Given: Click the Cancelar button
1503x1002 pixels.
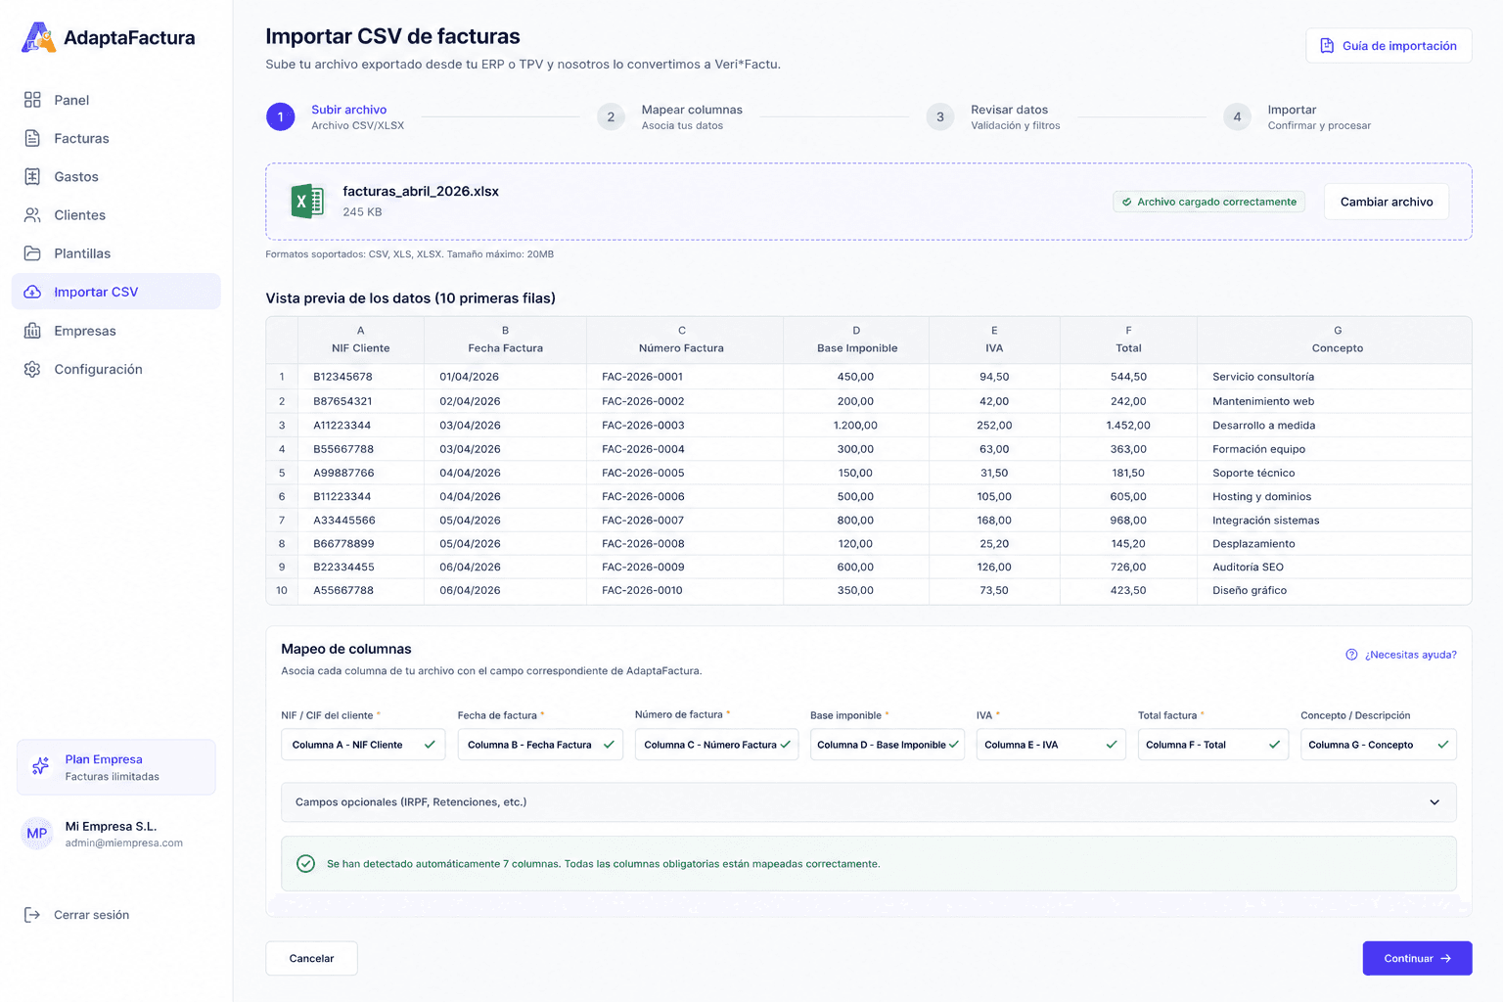Looking at the screenshot, I should point(311,959).
